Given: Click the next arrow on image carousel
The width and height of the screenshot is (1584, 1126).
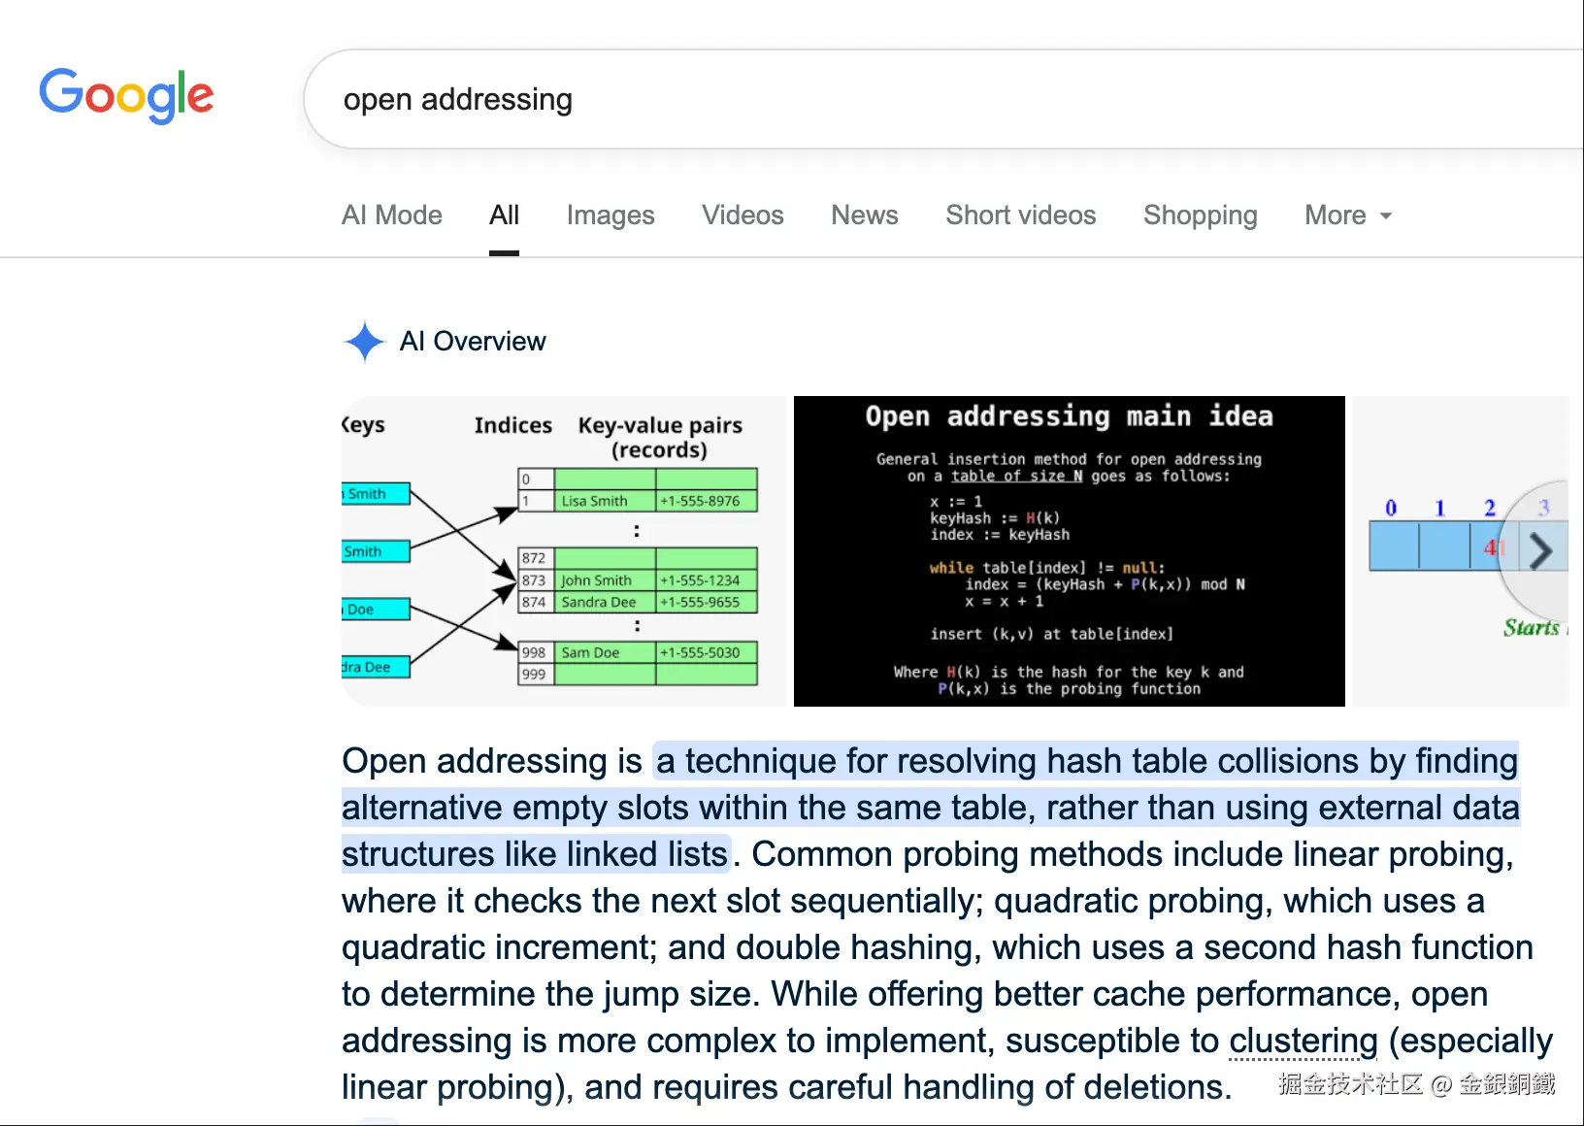Looking at the screenshot, I should (1540, 550).
